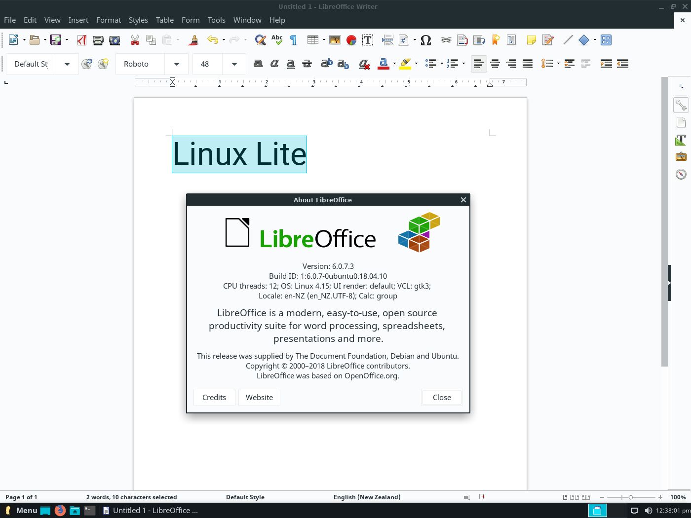Screen dimensions: 691x518
Task: Open the basic shapes dropdown arrow
Action: (x=595, y=40)
